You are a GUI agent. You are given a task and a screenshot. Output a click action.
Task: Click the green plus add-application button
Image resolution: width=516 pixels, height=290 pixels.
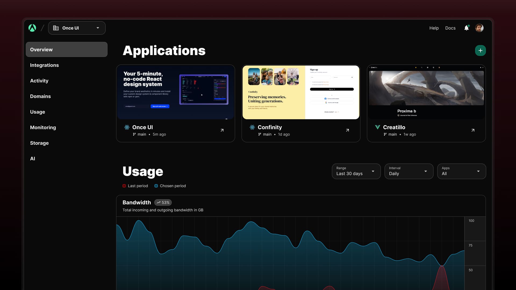tap(480, 50)
